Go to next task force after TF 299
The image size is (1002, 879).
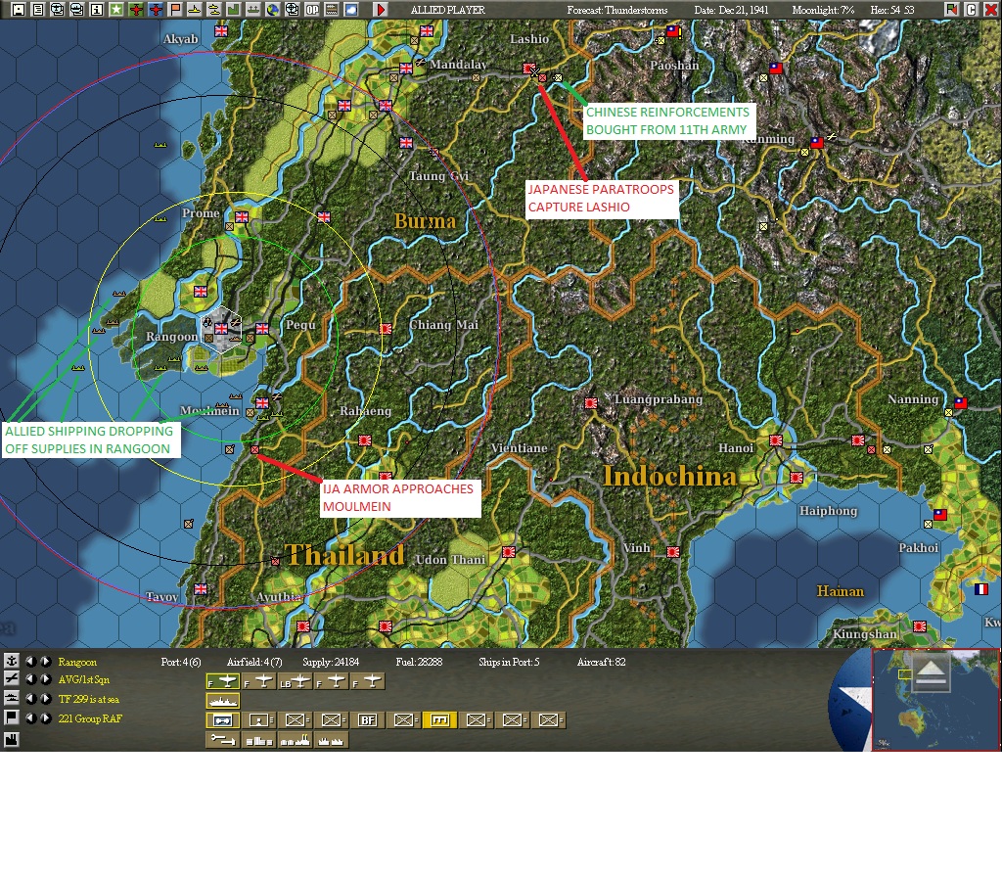[46, 699]
